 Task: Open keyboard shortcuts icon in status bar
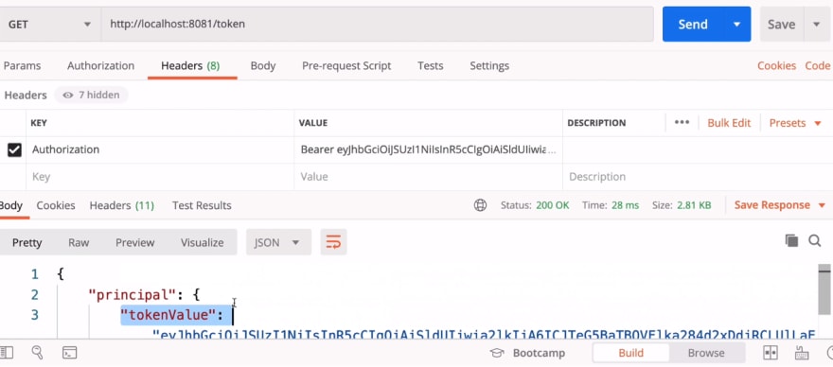coord(801,353)
